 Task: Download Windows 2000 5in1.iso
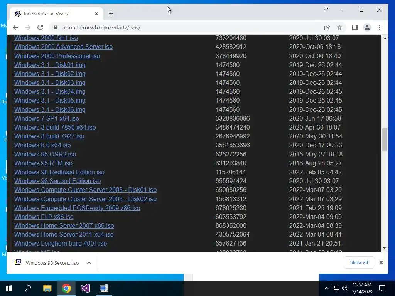[46, 38]
